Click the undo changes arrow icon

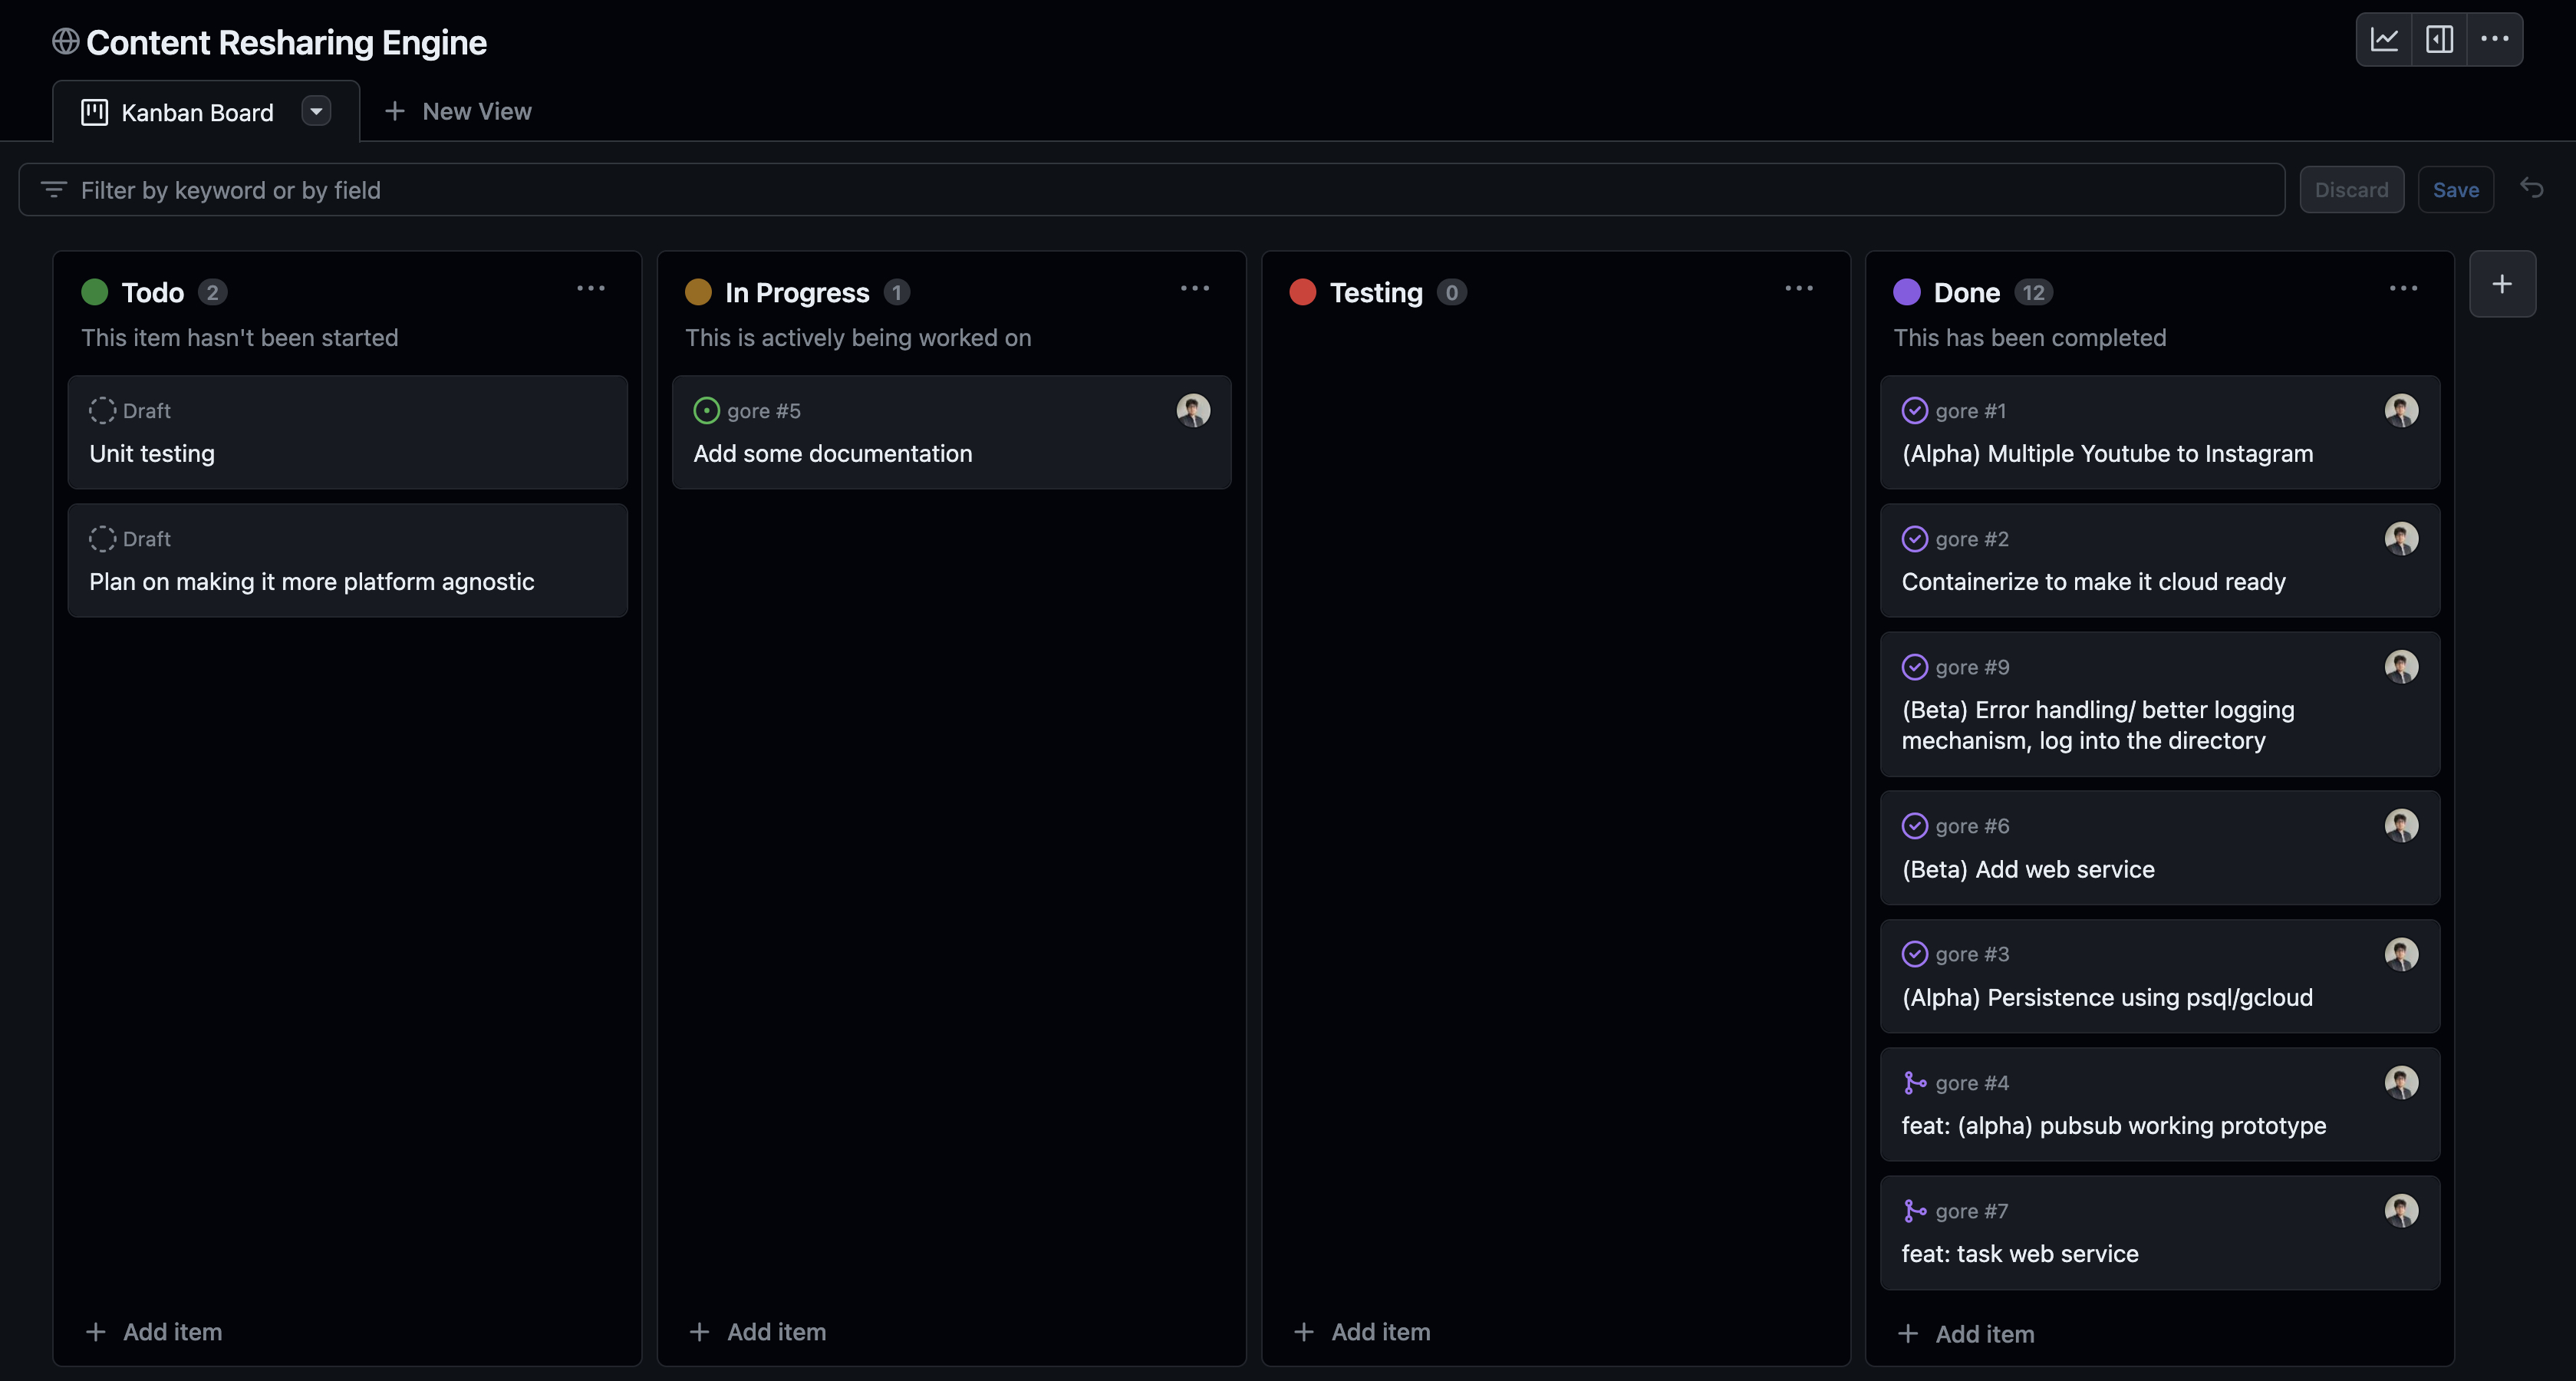click(2531, 188)
